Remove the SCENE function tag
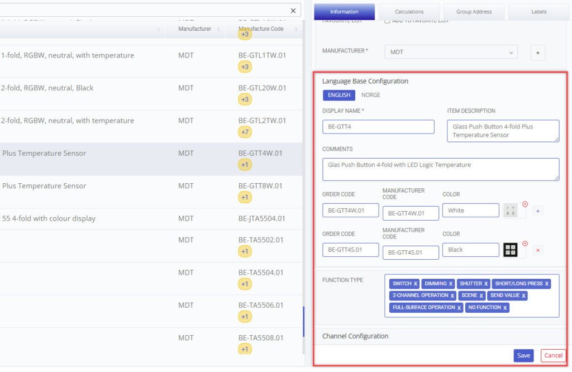The image size is (572, 372). pos(481,296)
